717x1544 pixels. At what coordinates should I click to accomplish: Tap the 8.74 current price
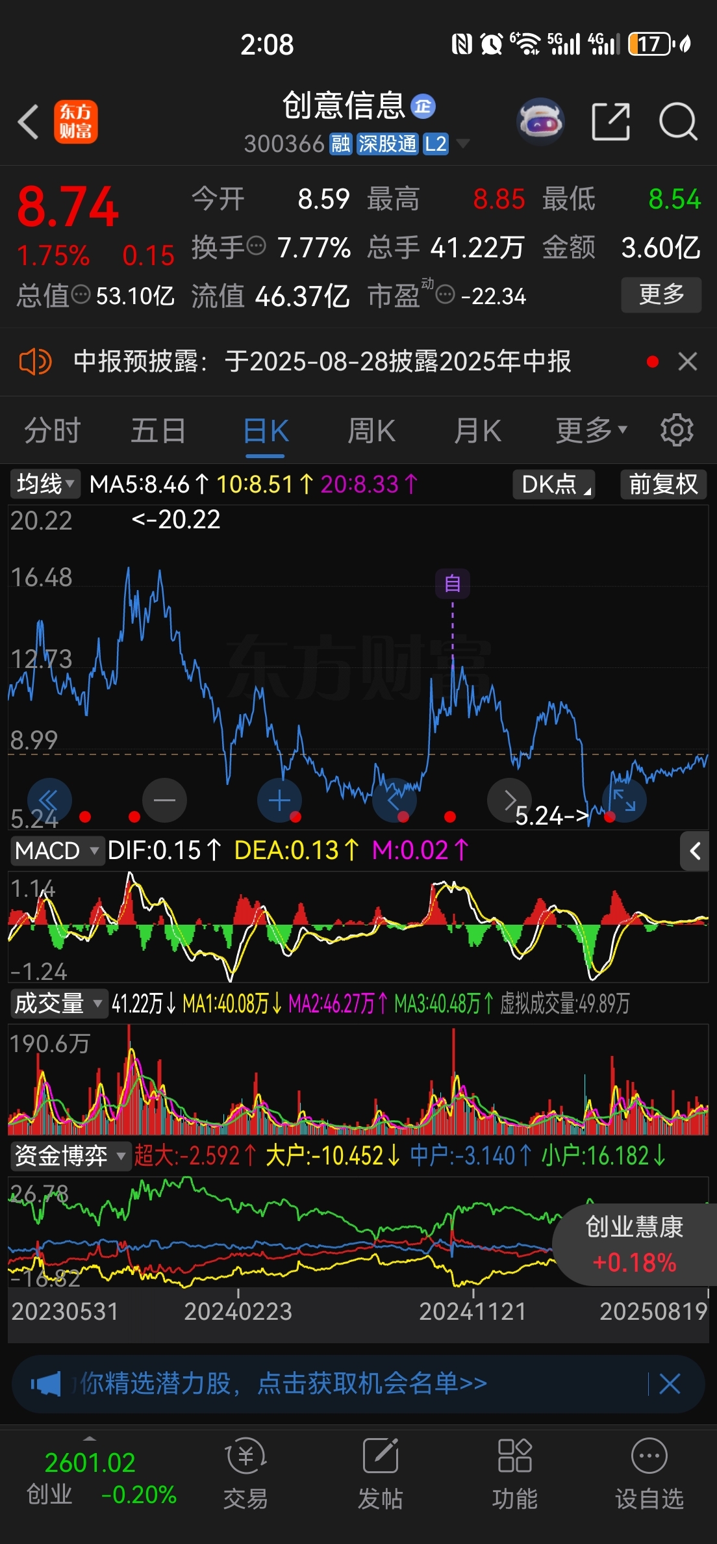point(68,207)
